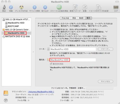Image resolution: width=120 pixels, height=104 pixels.
Task: Open the Log (ログ) toolbar icon
Action: (x=116, y=8)
